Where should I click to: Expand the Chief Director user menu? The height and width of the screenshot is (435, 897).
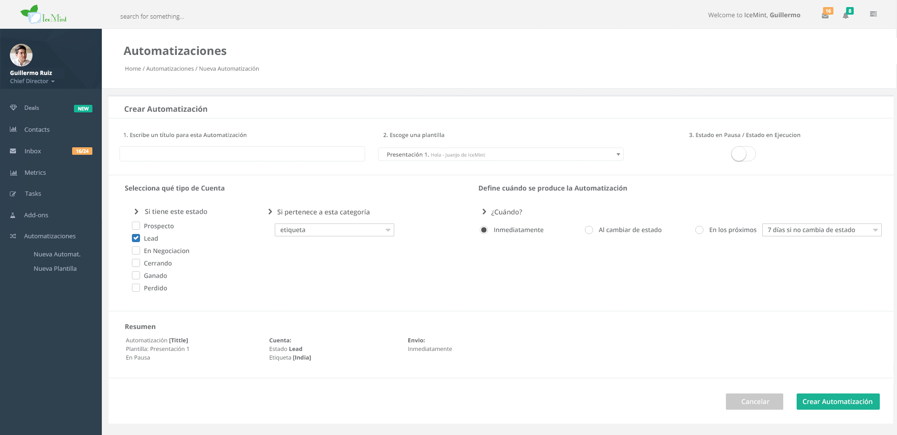tap(32, 81)
